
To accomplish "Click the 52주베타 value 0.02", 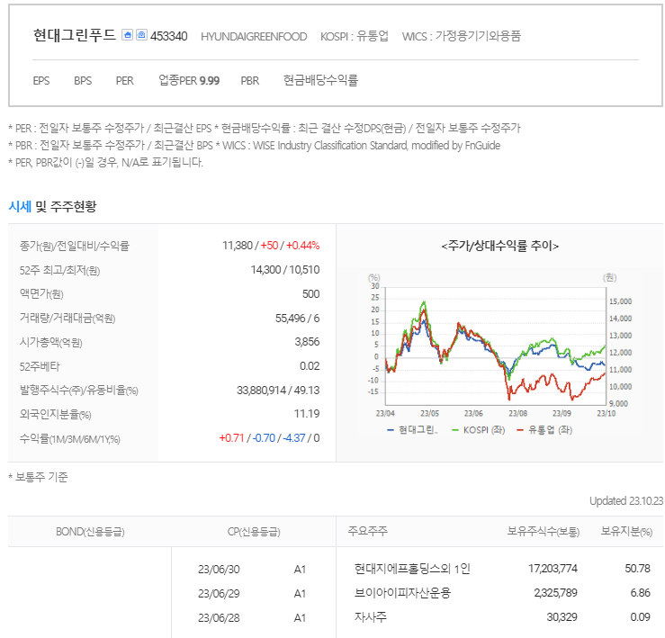I will click(310, 366).
